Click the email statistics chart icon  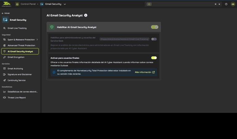(4, 92)
